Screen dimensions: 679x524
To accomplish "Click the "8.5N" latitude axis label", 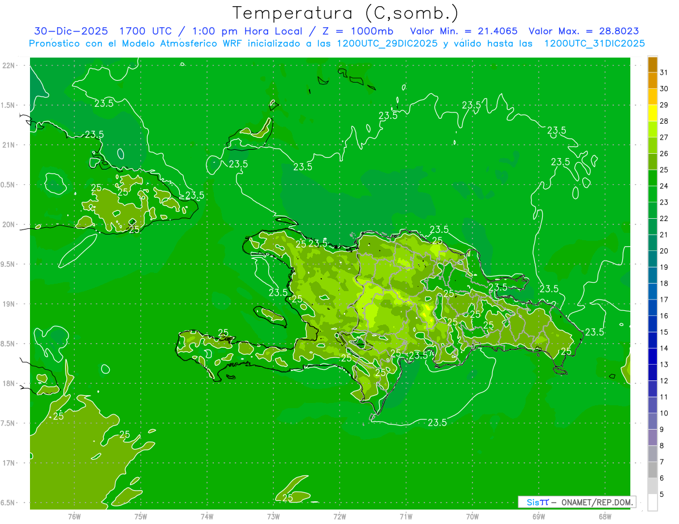I will pos(8,344).
